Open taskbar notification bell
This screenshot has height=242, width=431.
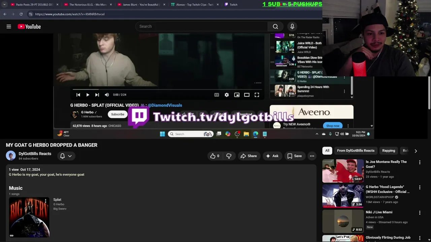368,134
